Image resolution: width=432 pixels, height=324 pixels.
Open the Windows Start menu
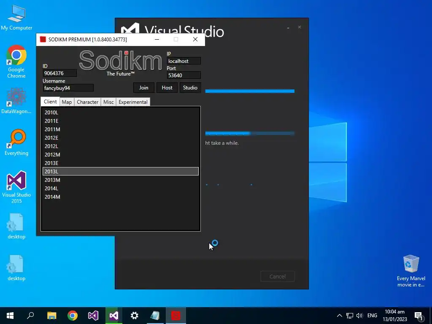10,316
